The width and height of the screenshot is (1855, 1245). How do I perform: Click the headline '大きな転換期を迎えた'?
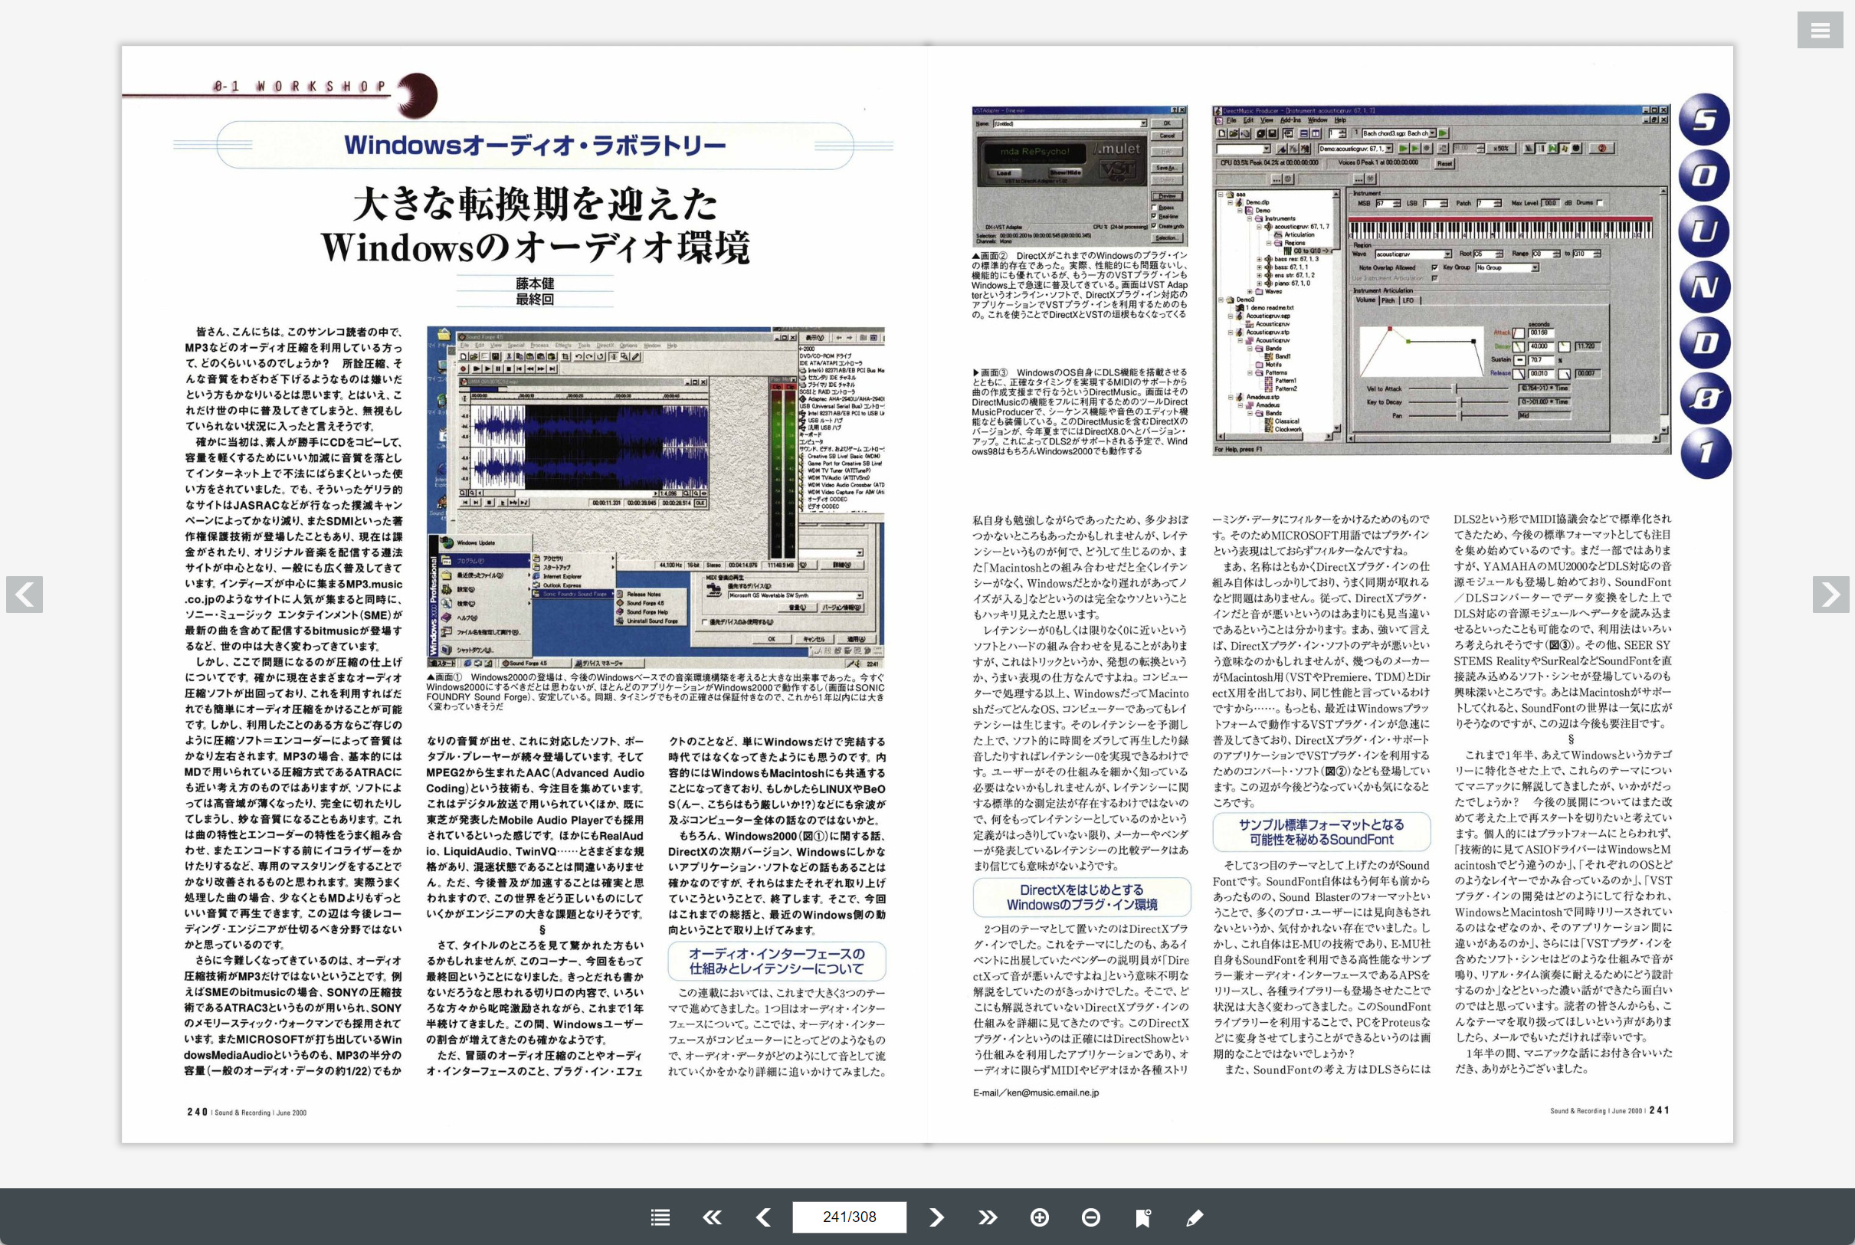pos(536,204)
